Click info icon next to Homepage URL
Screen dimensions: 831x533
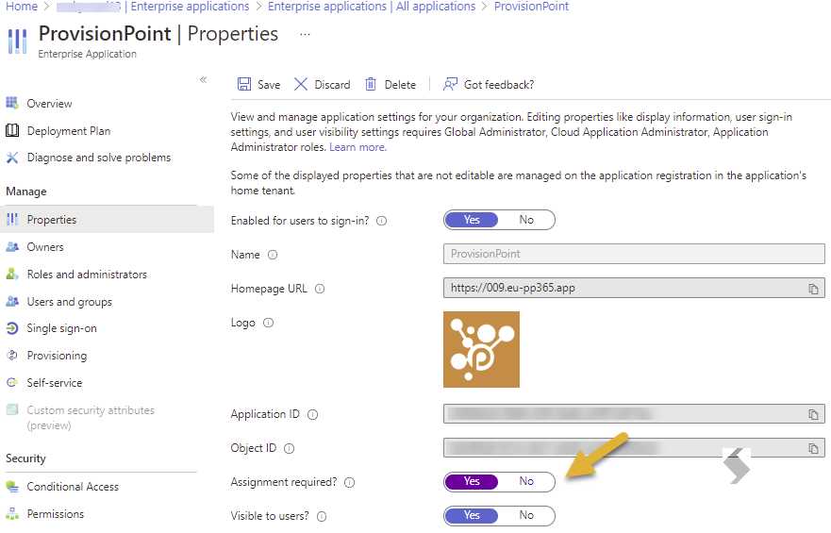click(320, 289)
